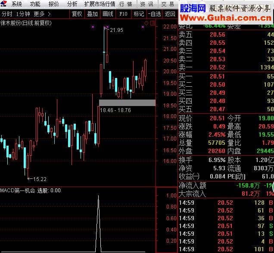Open the 功能 menu
The image size is (274, 253).
[35, 4]
